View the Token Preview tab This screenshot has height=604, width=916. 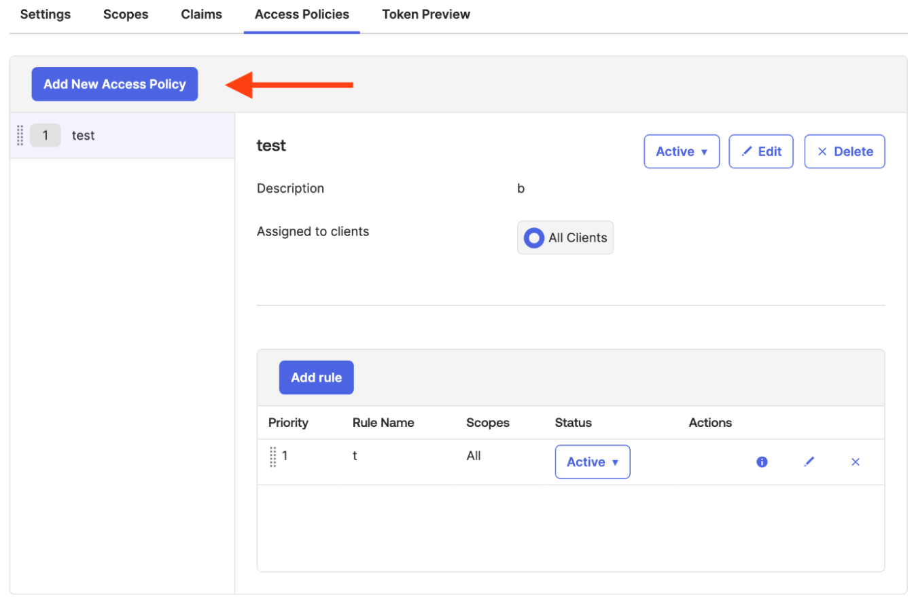426,14
